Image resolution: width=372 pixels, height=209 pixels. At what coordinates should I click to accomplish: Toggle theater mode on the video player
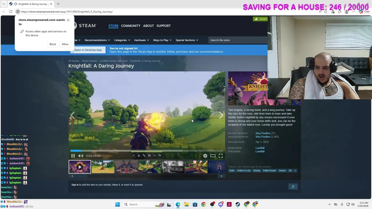pos(213,156)
